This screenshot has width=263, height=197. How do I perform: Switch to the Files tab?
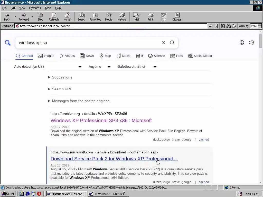[x=176, y=56]
